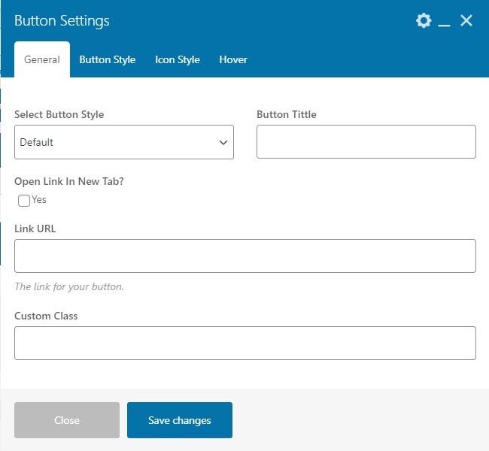Open the gear settings icon in header
This screenshot has height=451, width=489.
tap(424, 20)
